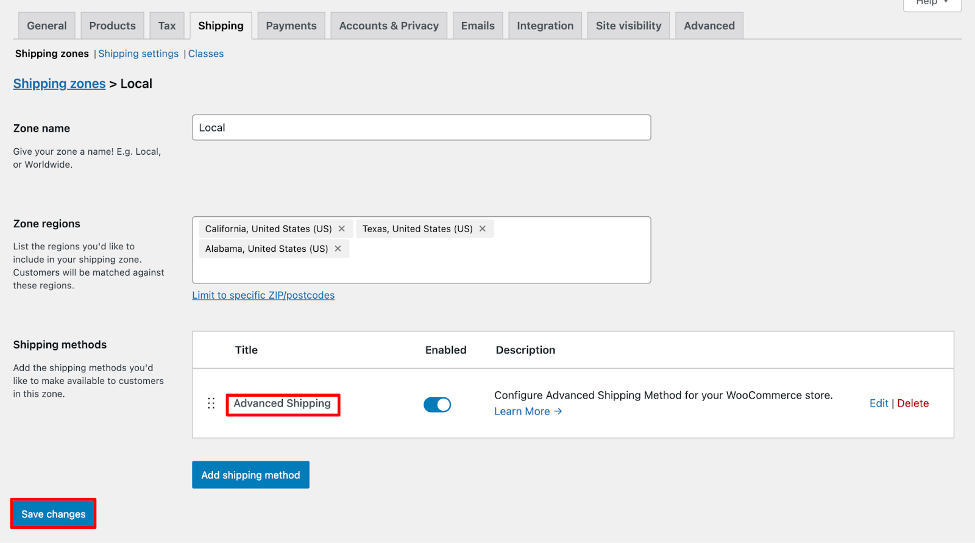Remove Texas region tag with its X icon
975x543 pixels.
click(483, 229)
